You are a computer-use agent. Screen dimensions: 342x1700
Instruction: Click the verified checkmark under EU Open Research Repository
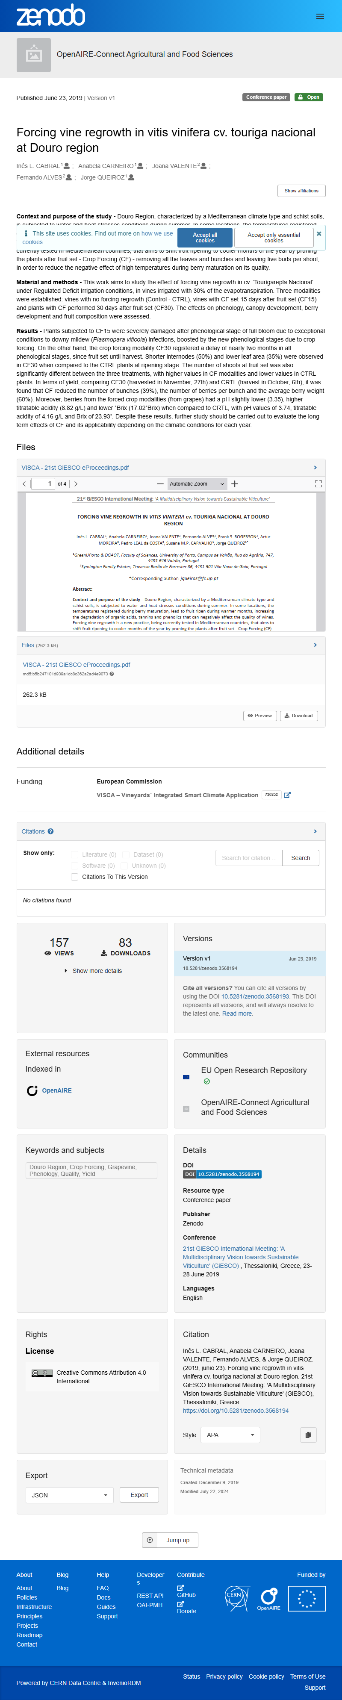click(x=206, y=1081)
